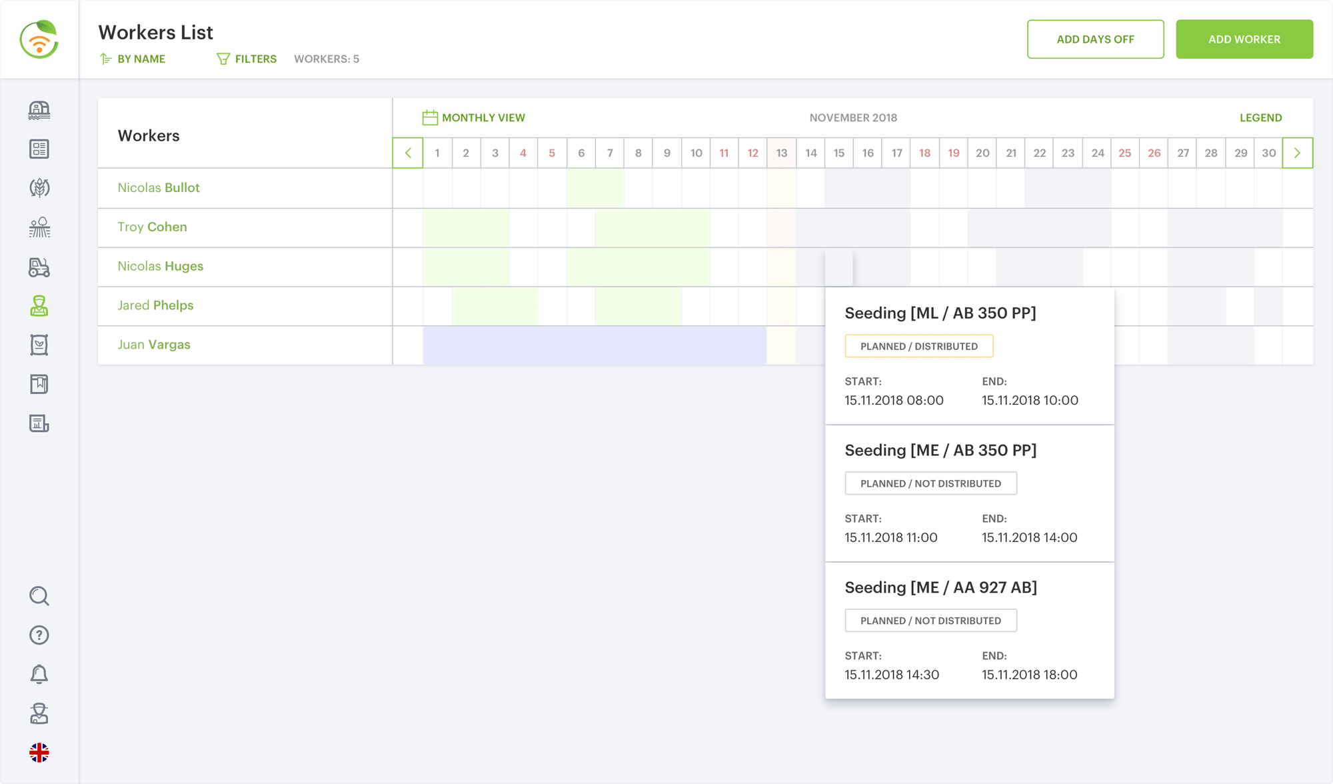Select day 13 in calendar header
This screenshot has height=784, width=1333.
click(x=781, y=153)
